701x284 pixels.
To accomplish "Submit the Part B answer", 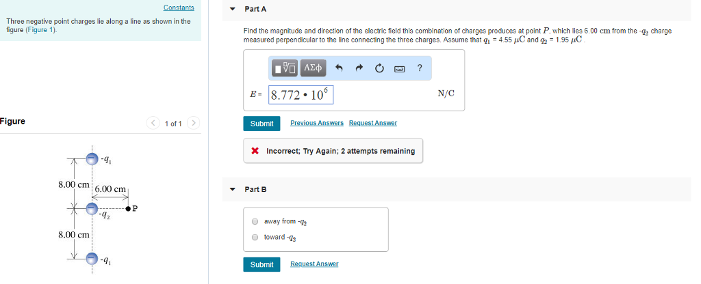I will [262, 264].
